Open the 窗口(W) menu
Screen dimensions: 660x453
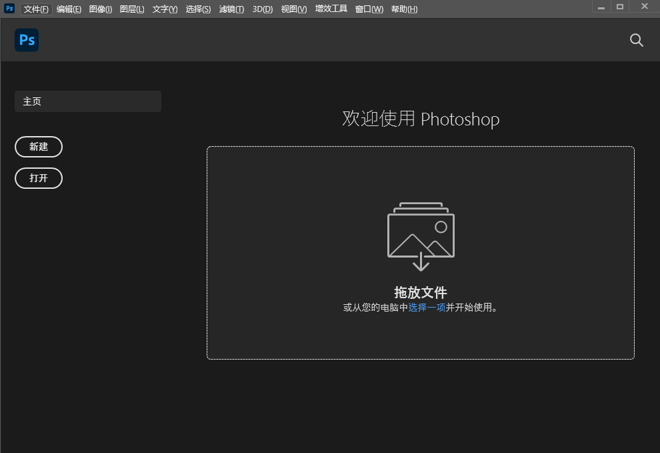point(369,9)
